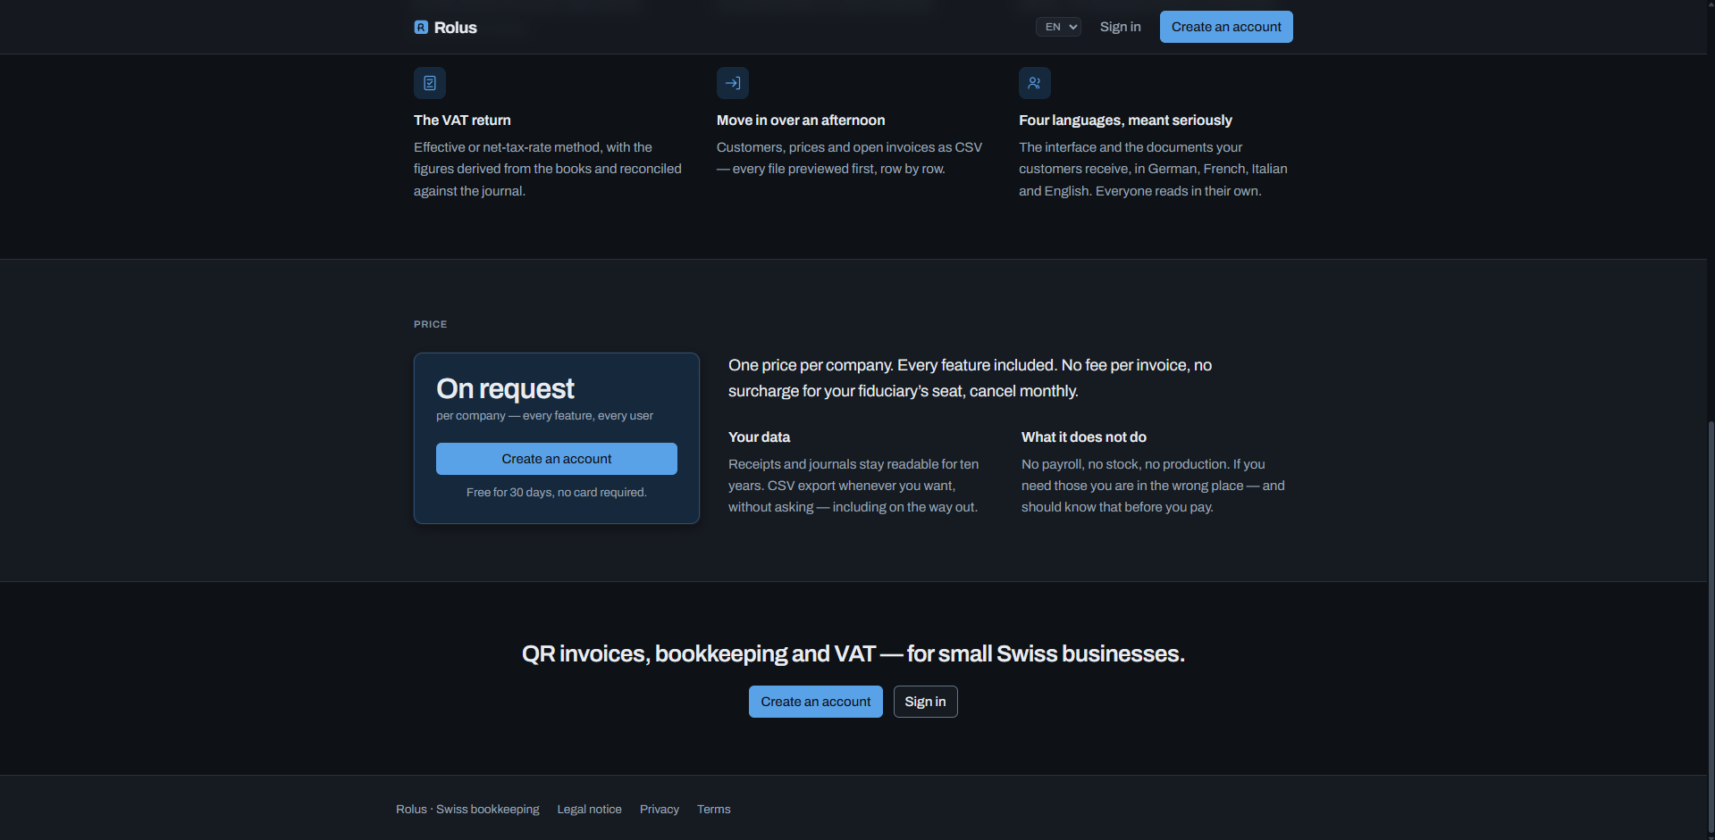The width and height of the screenshot is (1715, 840).
Task: Click the 'One price per company' paragraph
Action: click(970, 378)
